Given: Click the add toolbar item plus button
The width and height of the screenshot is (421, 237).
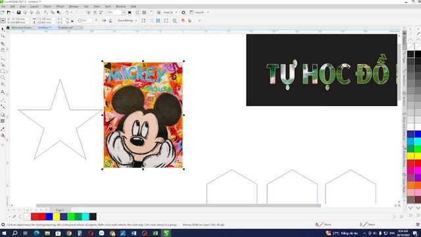Looking at the screenshot, I should click(199, 20).
